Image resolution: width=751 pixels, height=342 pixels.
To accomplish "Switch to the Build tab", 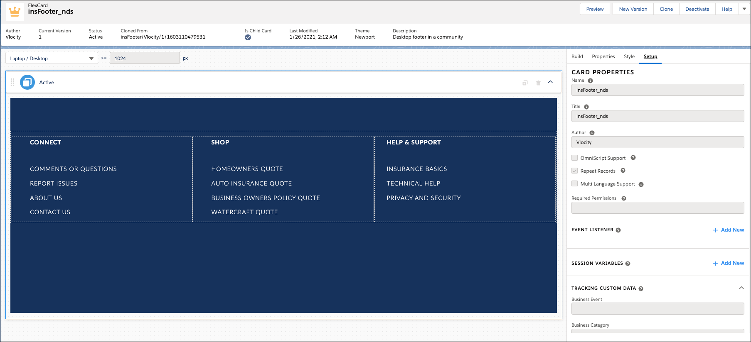I will tap(577, 56).
